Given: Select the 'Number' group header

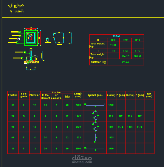Looking at the screenshot, I should point(56,92).
